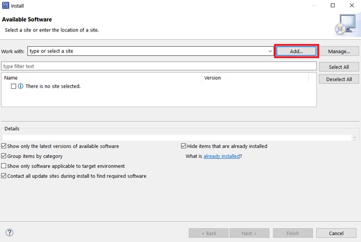361x242 pixels.
Task: Open the Work with site dropdown arrow
Action: click(270, 51)
